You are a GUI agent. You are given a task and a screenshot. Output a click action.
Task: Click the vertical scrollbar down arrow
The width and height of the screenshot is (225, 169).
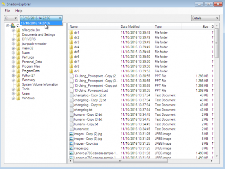click(217, 156)
